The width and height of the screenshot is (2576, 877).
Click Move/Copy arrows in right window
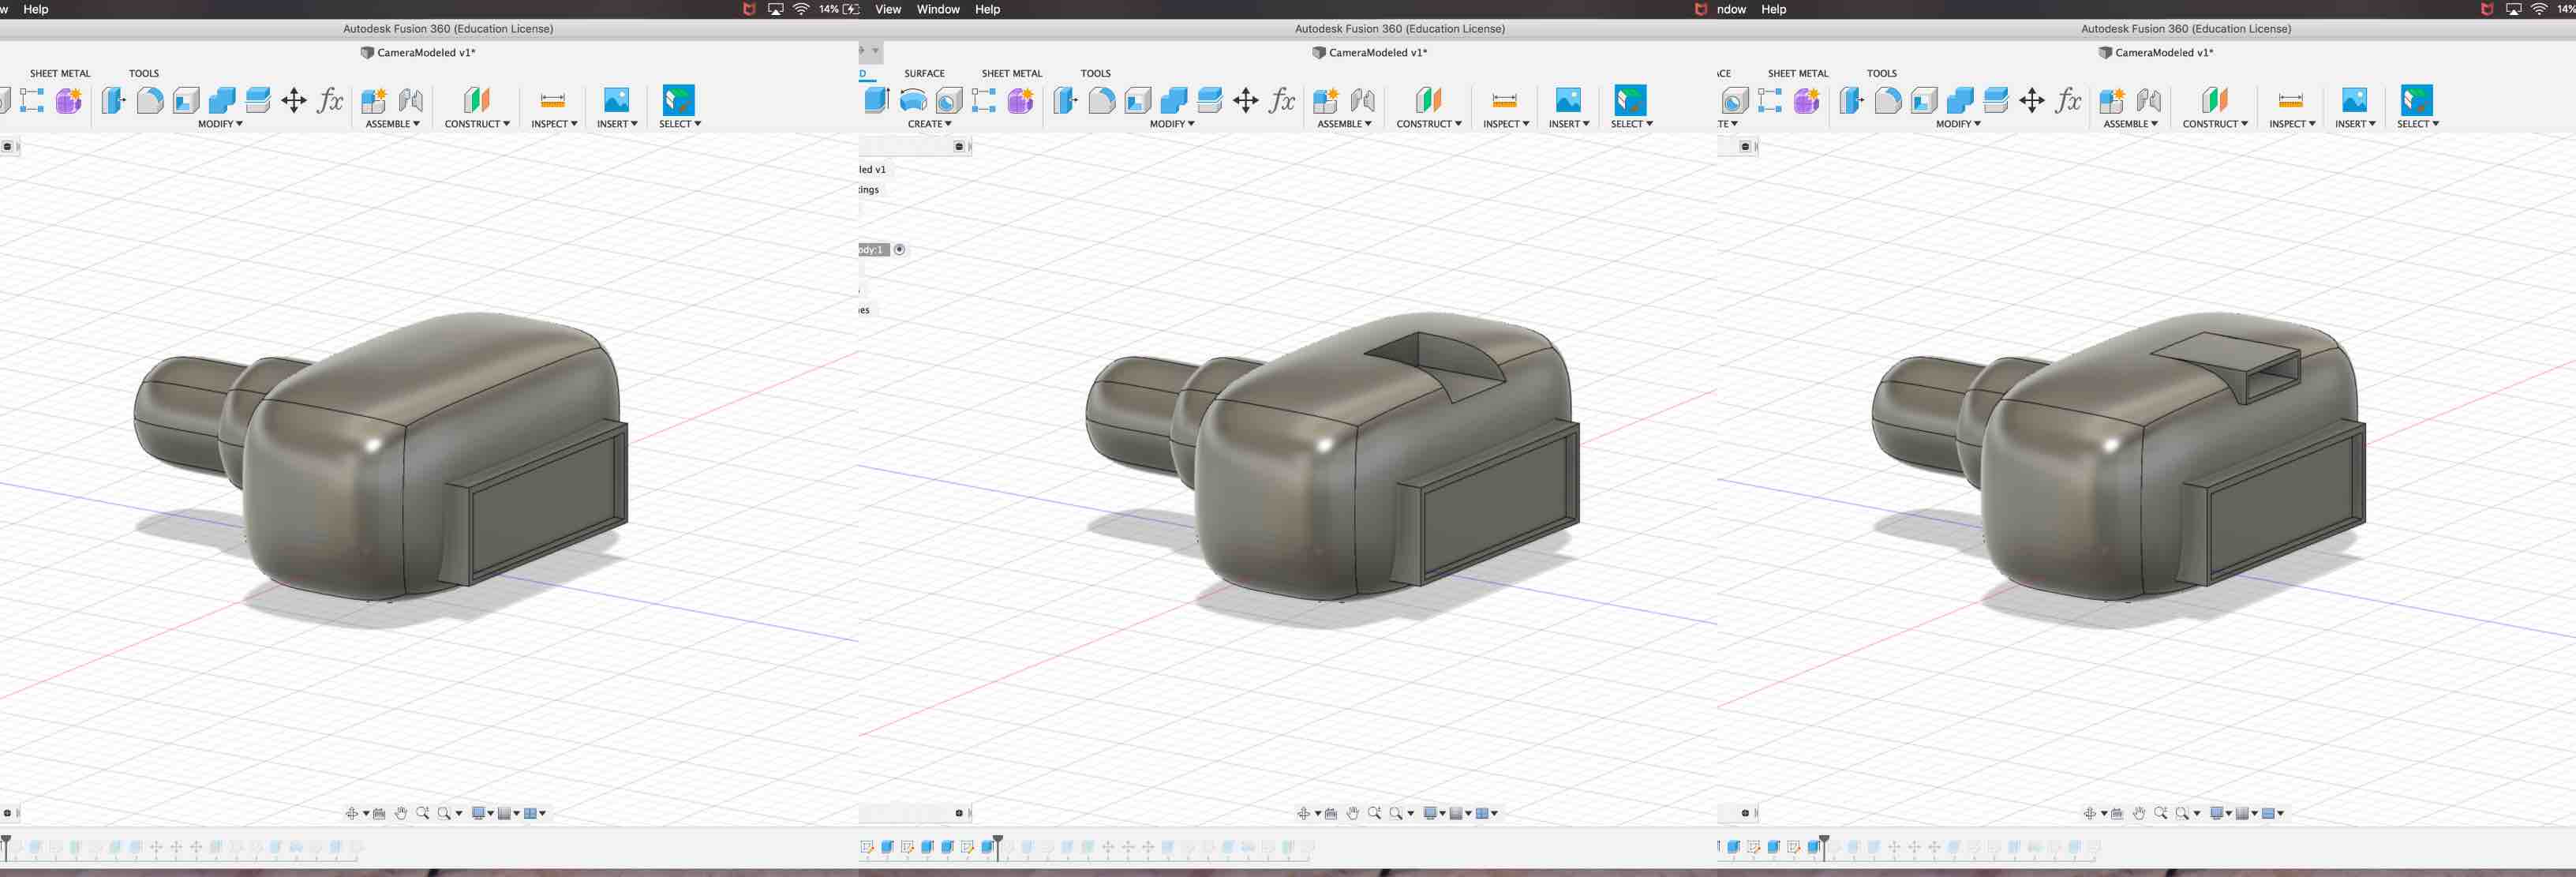(x=2032, y=100)
